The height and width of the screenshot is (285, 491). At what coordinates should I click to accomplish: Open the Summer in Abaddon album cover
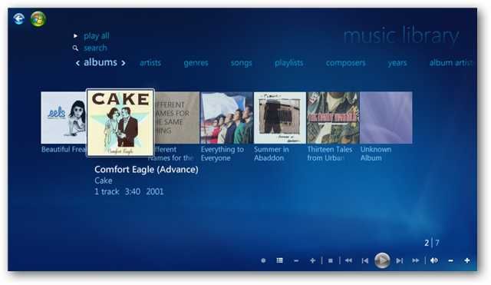(280, 118)
